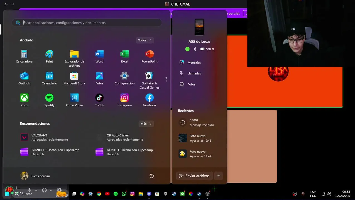This screenshot has height=200, width=355.
Task: Click the Start menu search field
Action: pos(87,23)
